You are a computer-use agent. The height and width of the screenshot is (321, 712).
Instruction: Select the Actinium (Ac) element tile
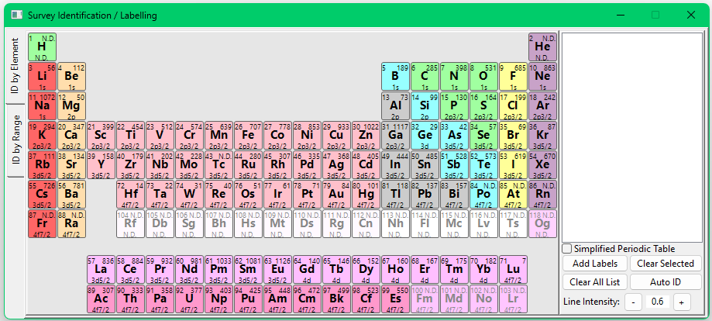click(x=101, y=299)
